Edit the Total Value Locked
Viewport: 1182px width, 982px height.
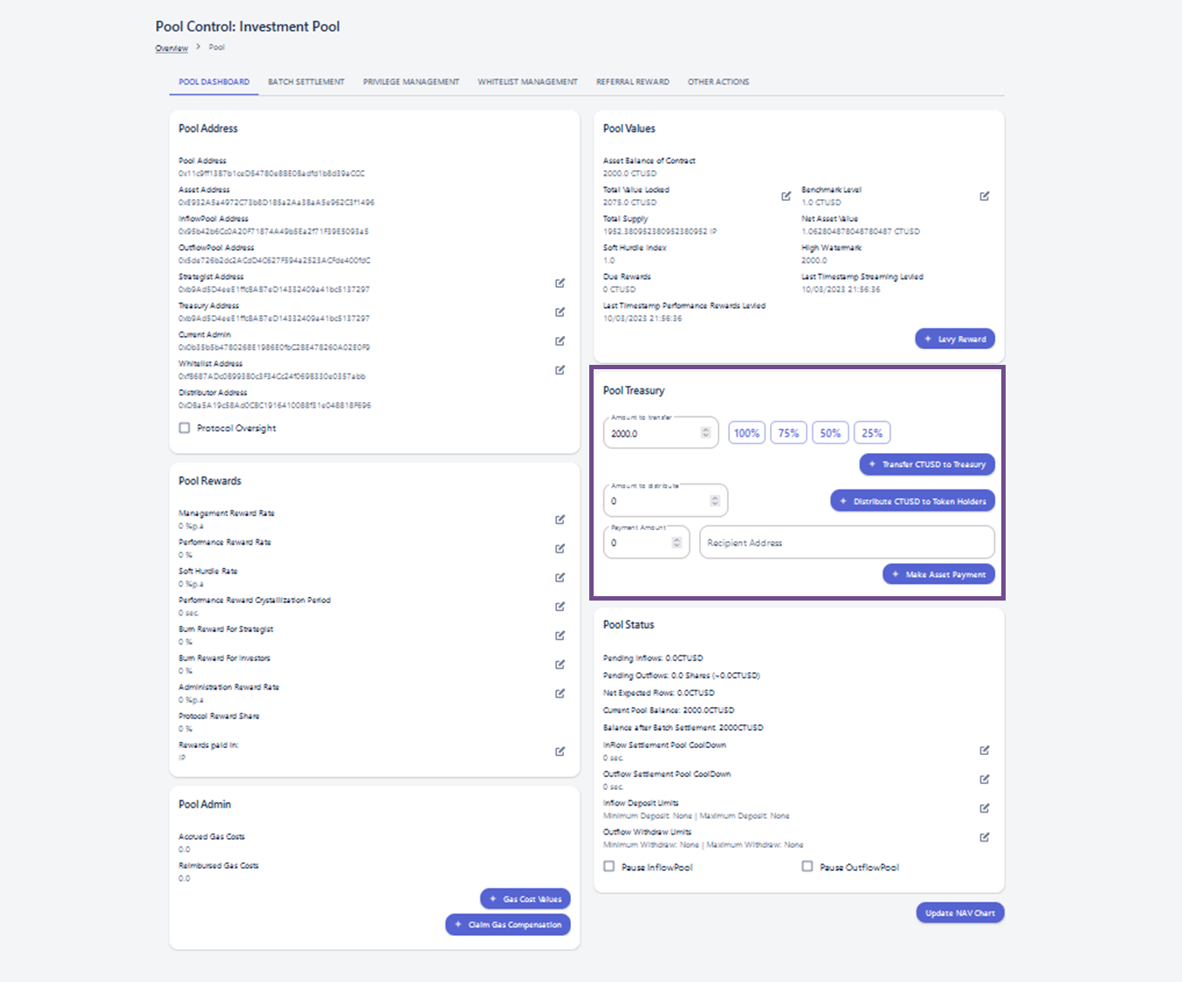coord(786,196)
